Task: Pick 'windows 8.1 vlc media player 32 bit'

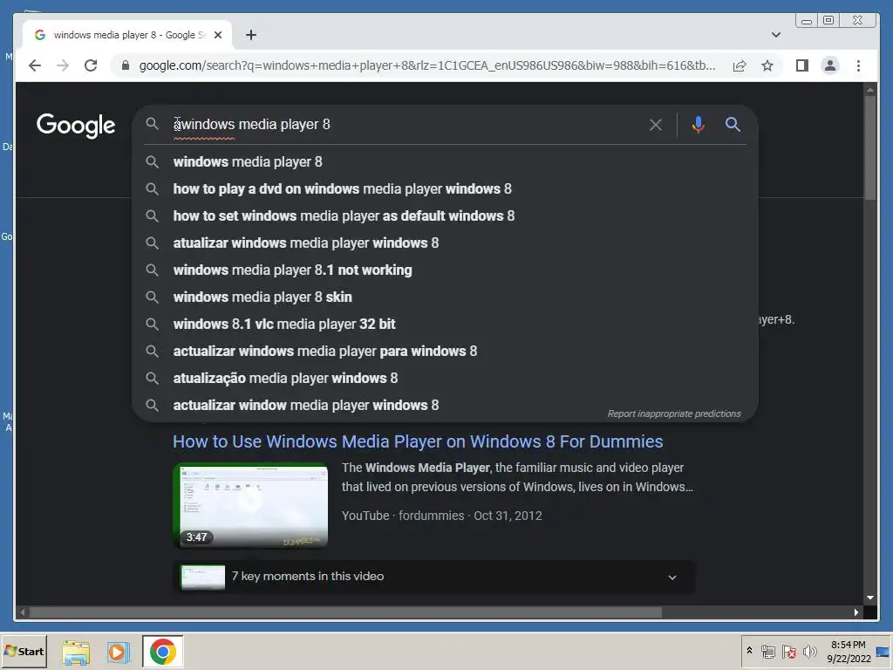Action: point(445,325)
